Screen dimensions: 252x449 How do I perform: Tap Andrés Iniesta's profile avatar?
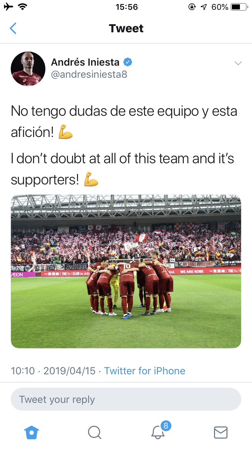pyautogui.click(x=28, y=69)
